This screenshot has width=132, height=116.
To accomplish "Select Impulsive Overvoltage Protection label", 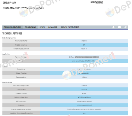I will coord(21,113).
